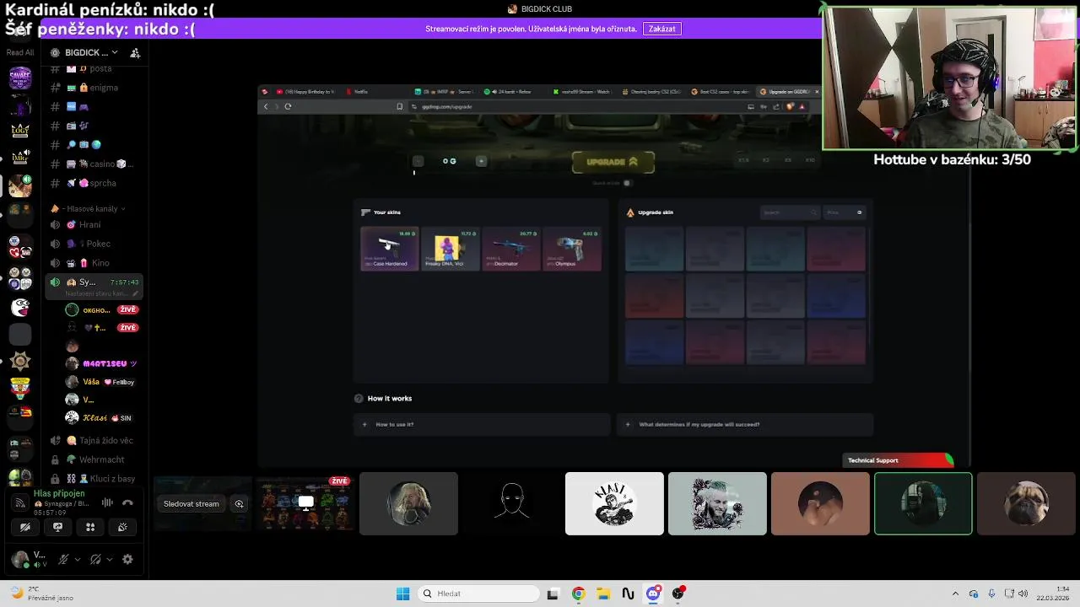This screenshot has height=607, width=1080.
Task: Disconnect from voice with the hang-up icon
Action: 127,502
